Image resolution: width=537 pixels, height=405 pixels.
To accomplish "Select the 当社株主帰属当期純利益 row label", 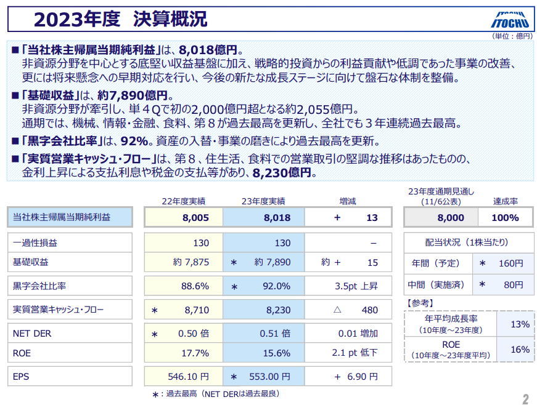I will 70,217.
